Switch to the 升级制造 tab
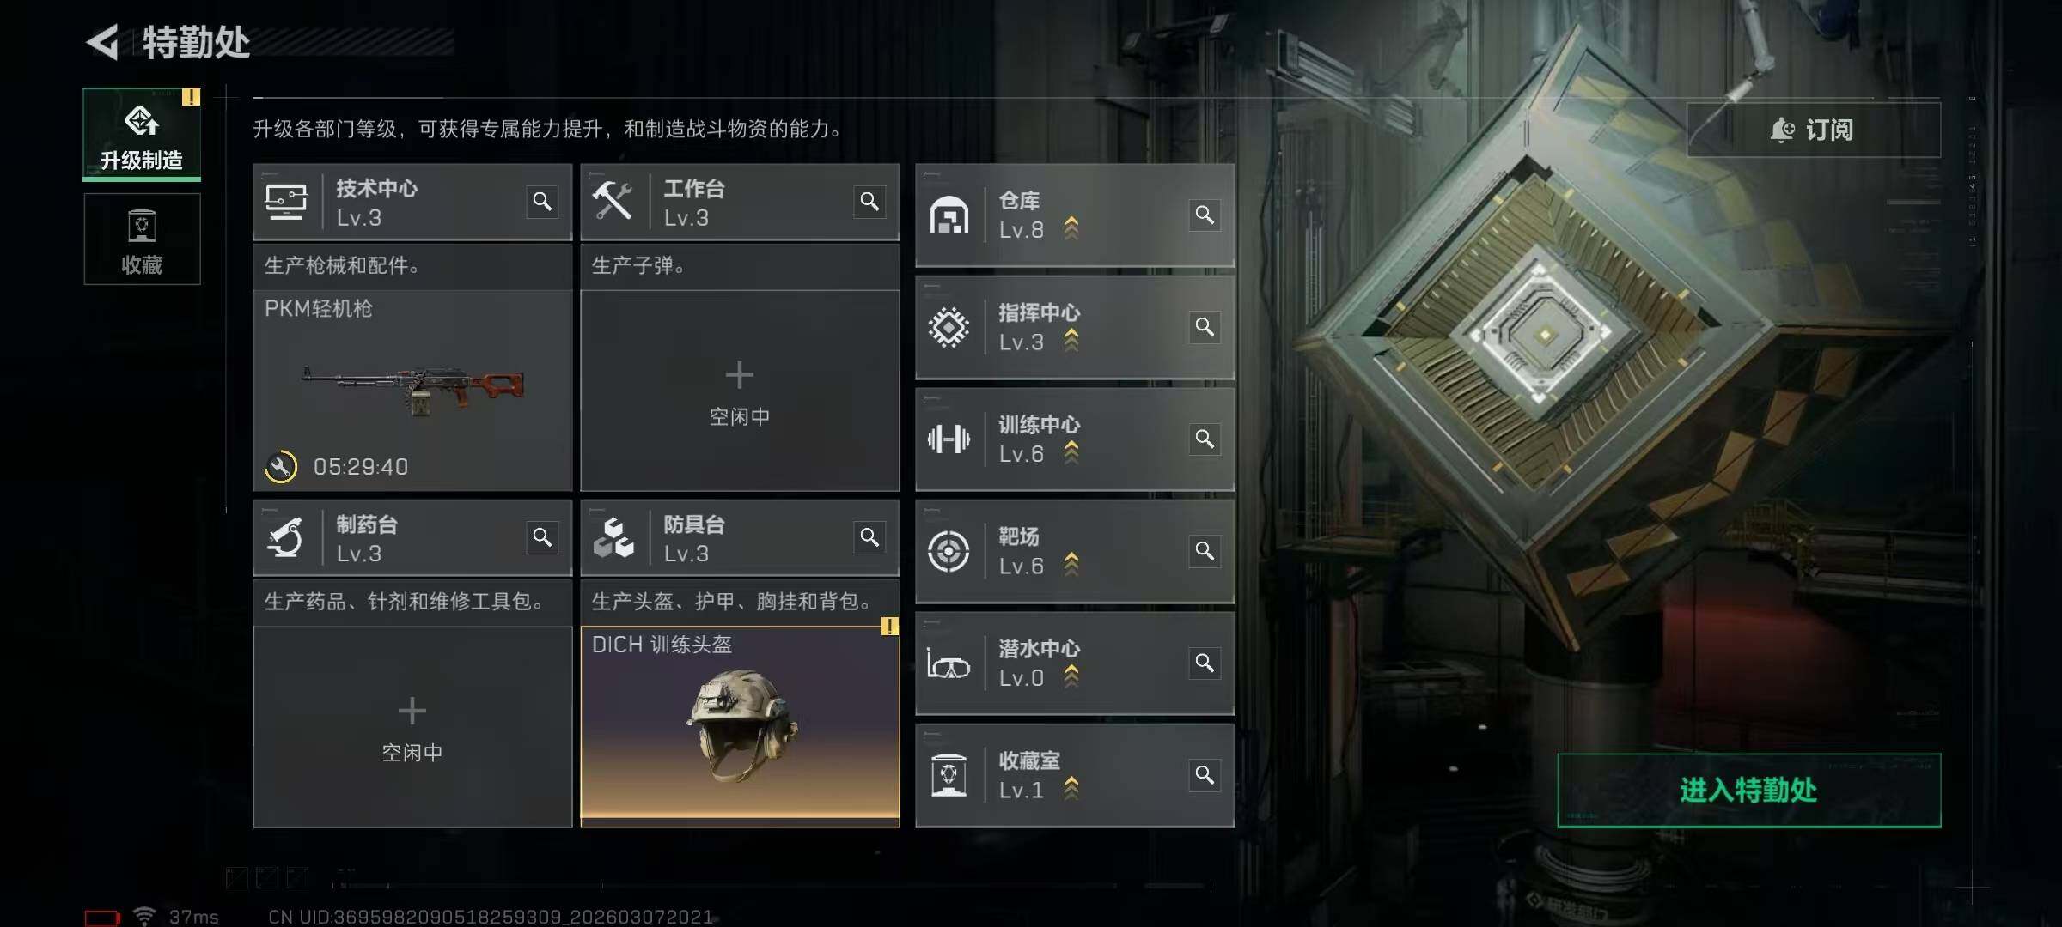 point(142,134)
